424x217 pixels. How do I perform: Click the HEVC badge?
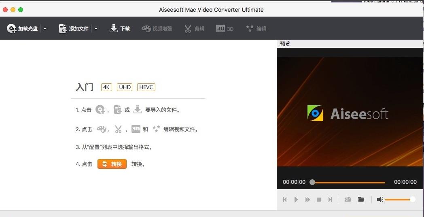point(146,87)
